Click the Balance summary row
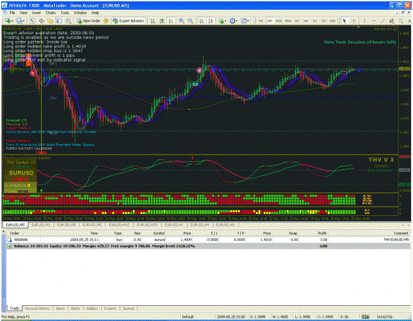The image size is (413, 321). [208, 246]
